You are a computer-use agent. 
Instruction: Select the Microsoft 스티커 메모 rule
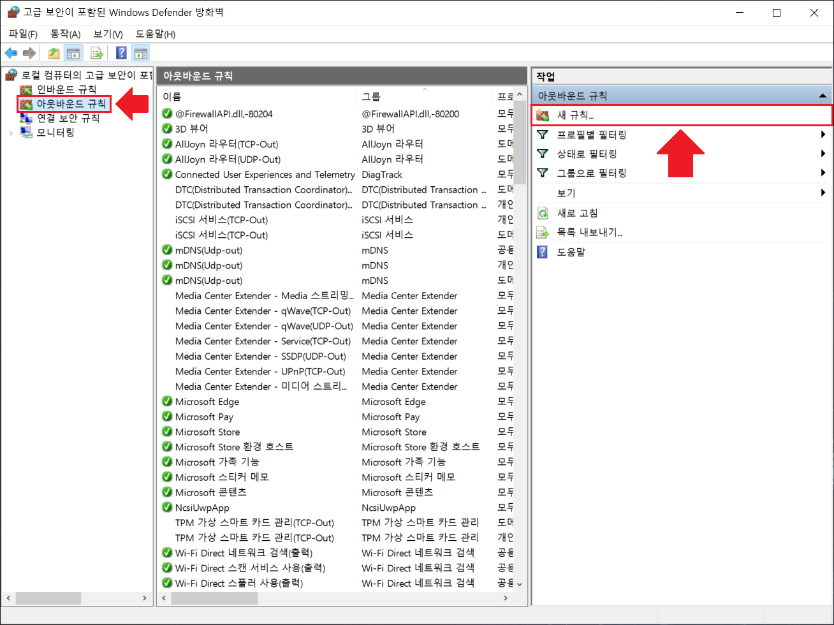[223, 478]
